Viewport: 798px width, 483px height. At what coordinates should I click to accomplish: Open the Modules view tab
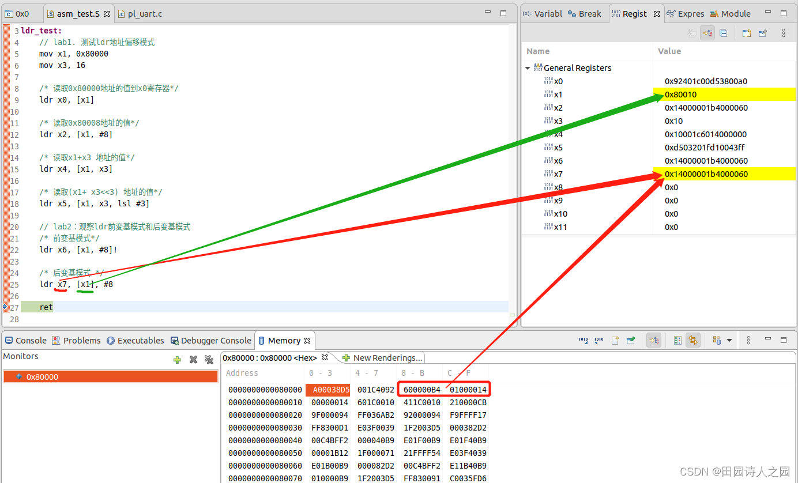pyautogui.click(x=731, y=14)
